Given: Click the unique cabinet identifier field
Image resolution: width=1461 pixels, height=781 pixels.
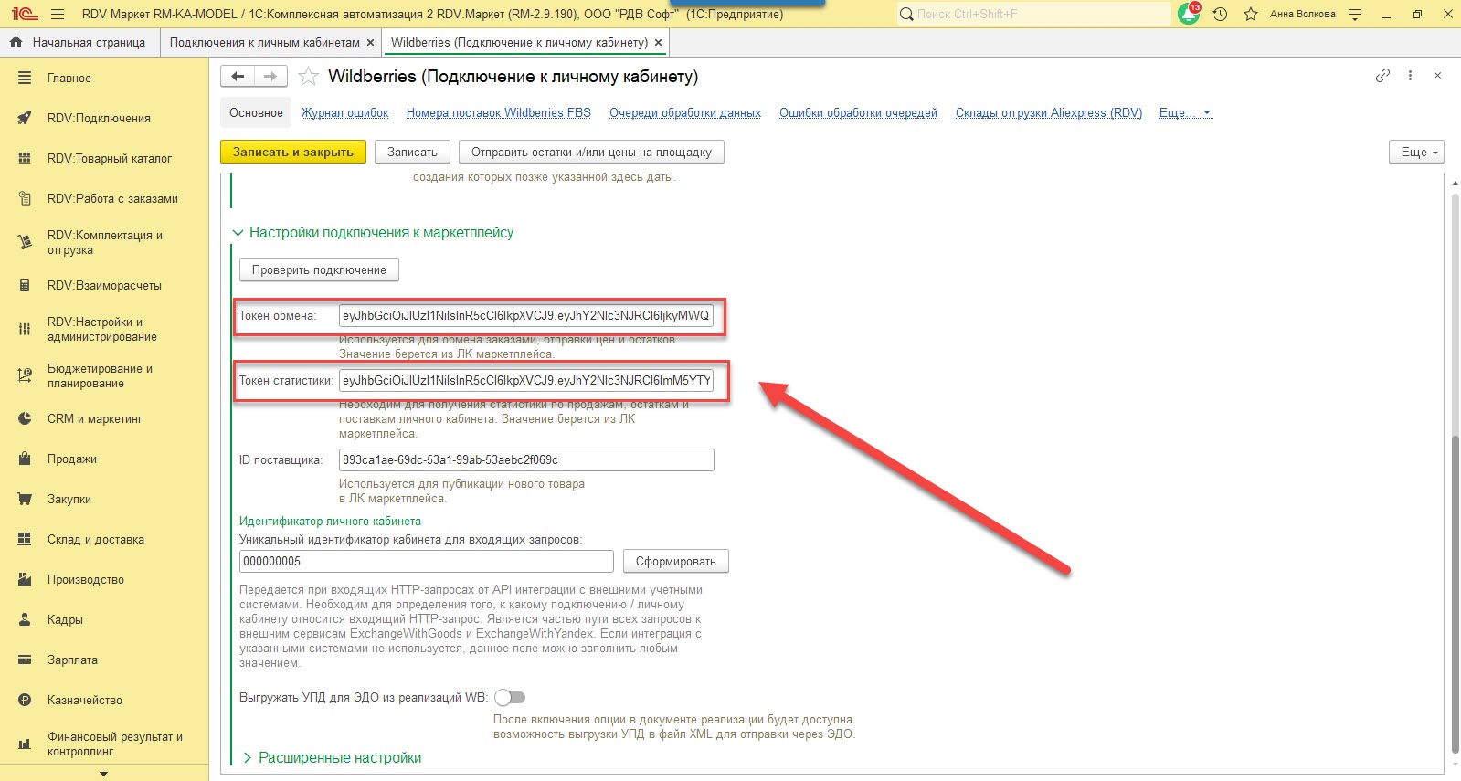Looking at the screenshot, I should [x=427, y=562].
